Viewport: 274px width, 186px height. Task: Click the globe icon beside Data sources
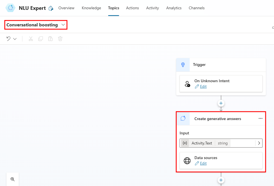click(x=187, y=160)
